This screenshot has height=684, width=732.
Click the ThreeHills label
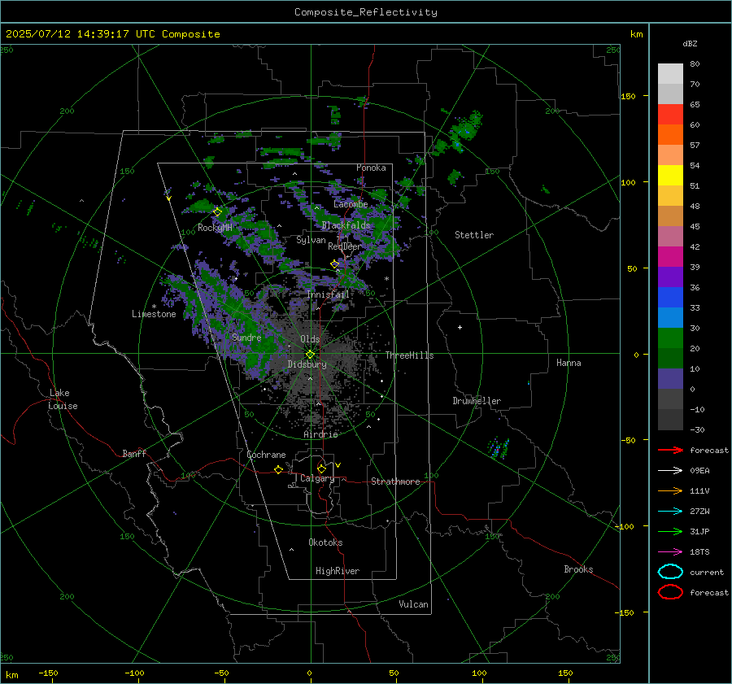pyautogui.click(x=409, y=355)
